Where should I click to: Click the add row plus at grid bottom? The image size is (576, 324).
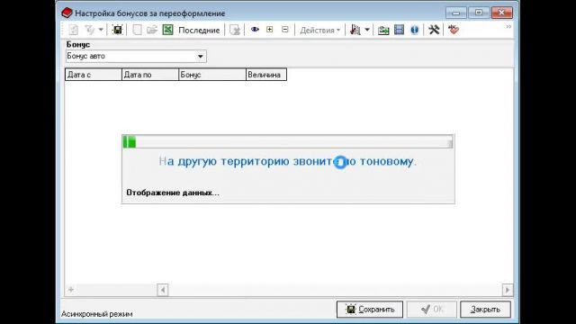click(x=71, y=290)
